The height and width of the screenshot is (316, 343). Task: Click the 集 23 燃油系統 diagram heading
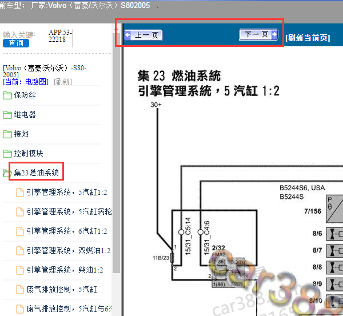(x=179, y=76)
